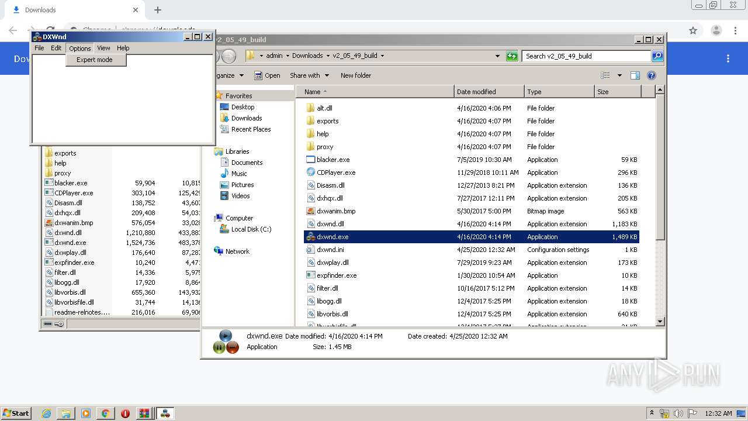Click the Disasm.dll file icon in Explorer

310,185
